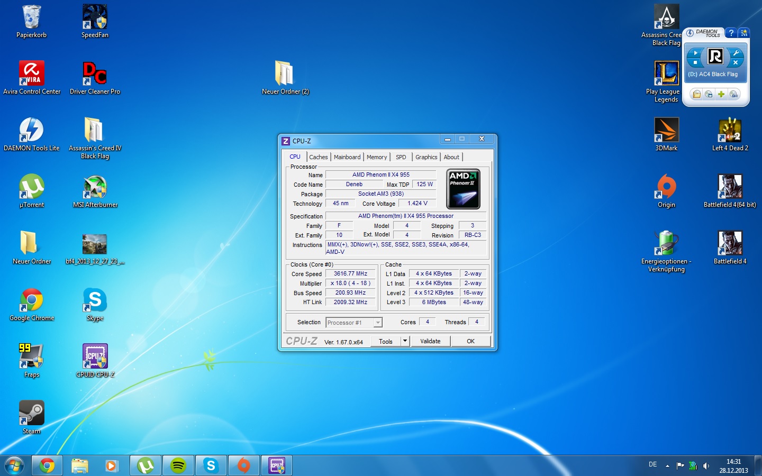Click the green plus icon in DAEMON Tools gadget

click(721, 94)
